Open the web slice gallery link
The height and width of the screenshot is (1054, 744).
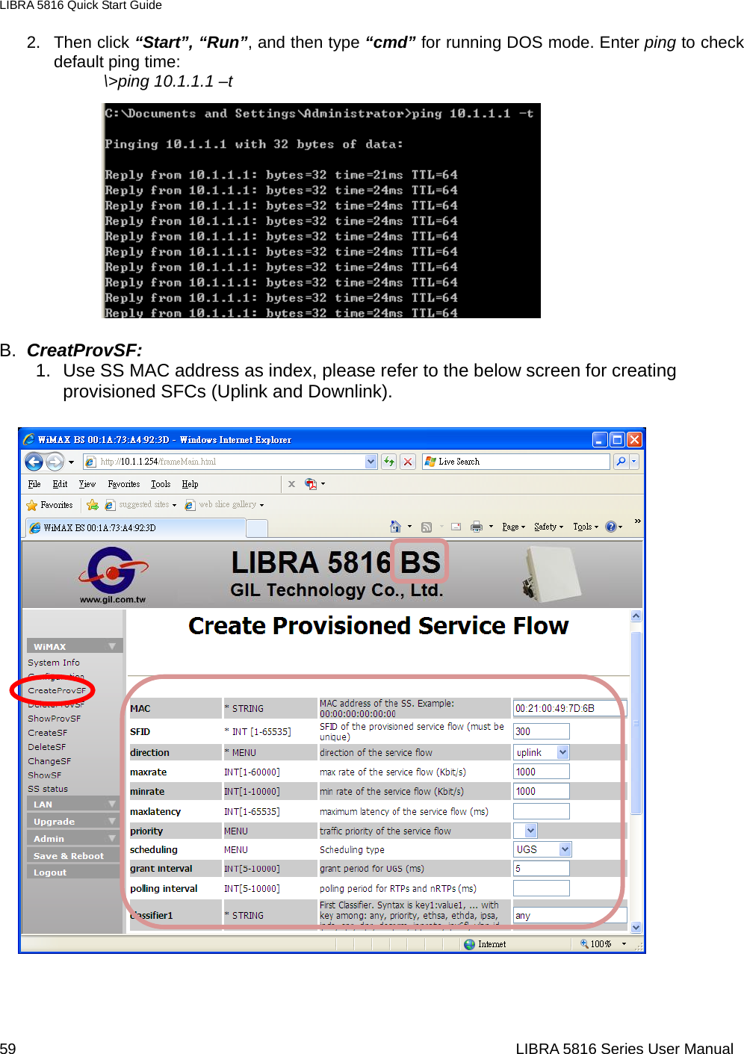[x=224, y=505]
